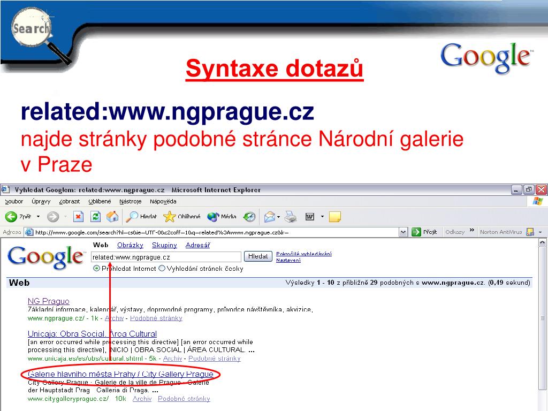Select Prohledat Internet radio button

[x=96, y=269]
